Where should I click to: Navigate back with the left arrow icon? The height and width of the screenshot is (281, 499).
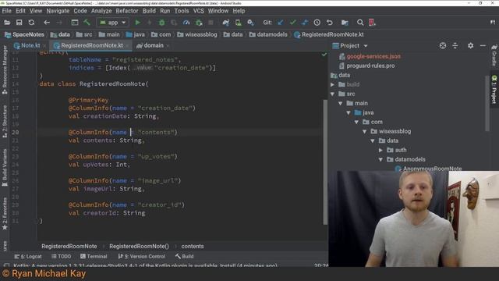[47, 23]
